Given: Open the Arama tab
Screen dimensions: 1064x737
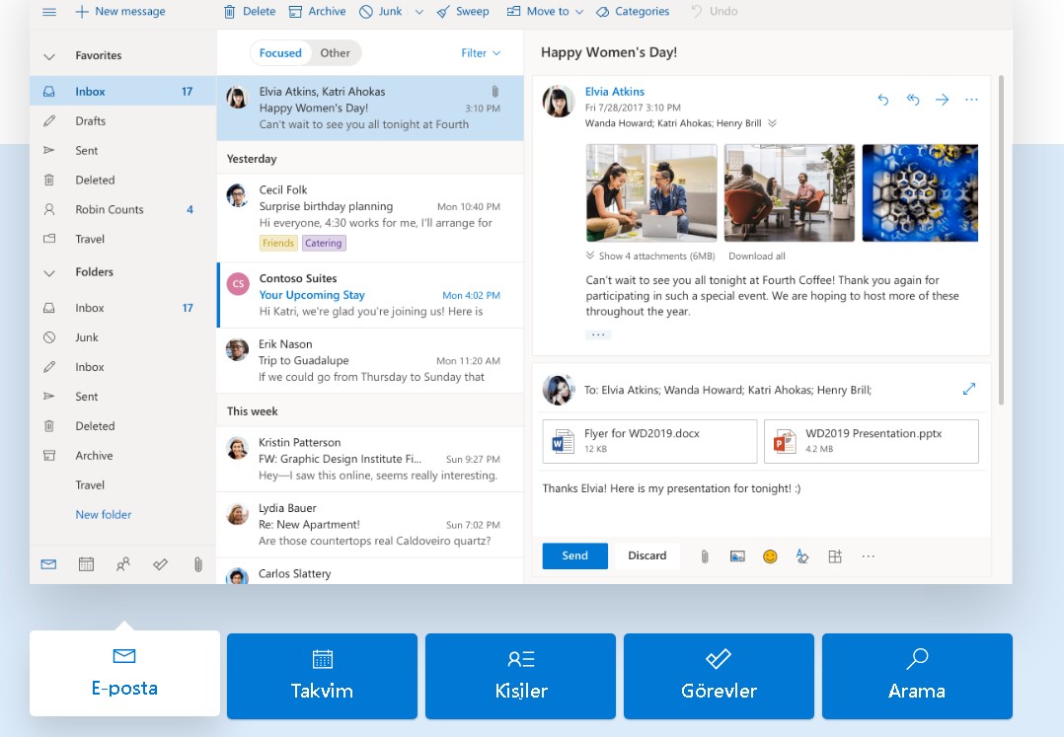Looking at the screenshot, I should click(x=917, y=676).
